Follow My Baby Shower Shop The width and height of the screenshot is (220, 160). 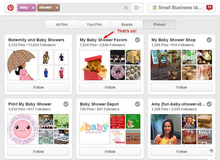point(182,87)
